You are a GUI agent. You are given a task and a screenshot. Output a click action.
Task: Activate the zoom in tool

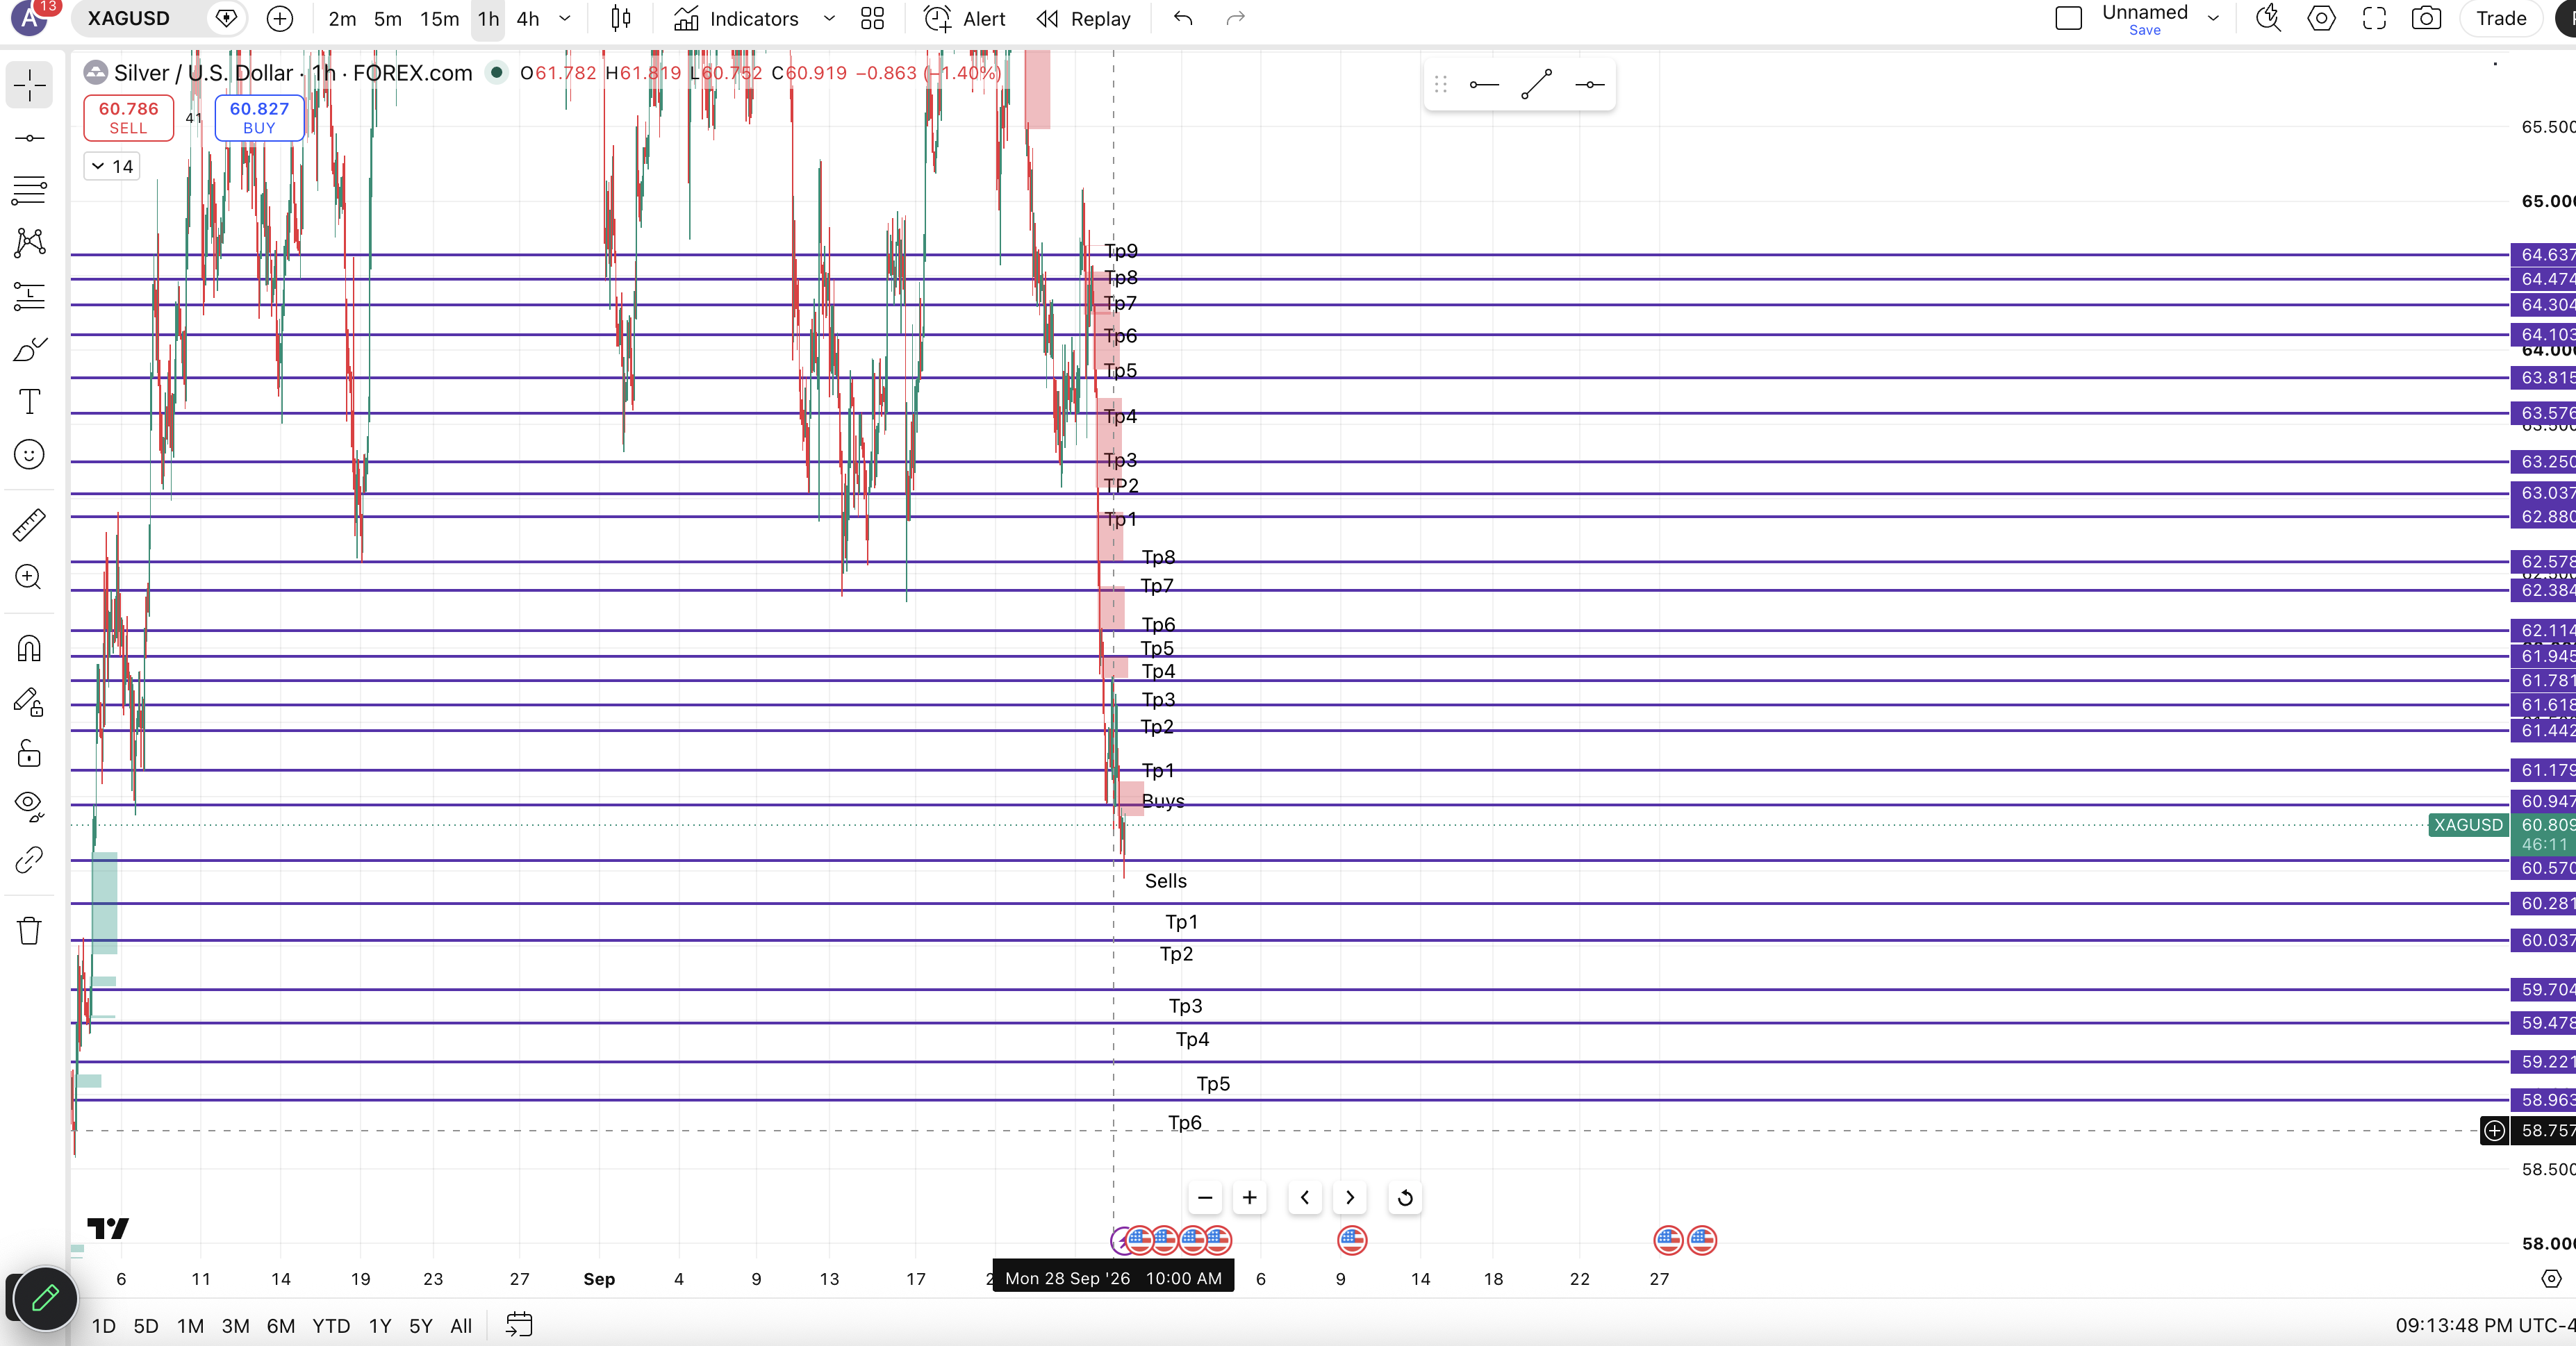tap(29, 577)
